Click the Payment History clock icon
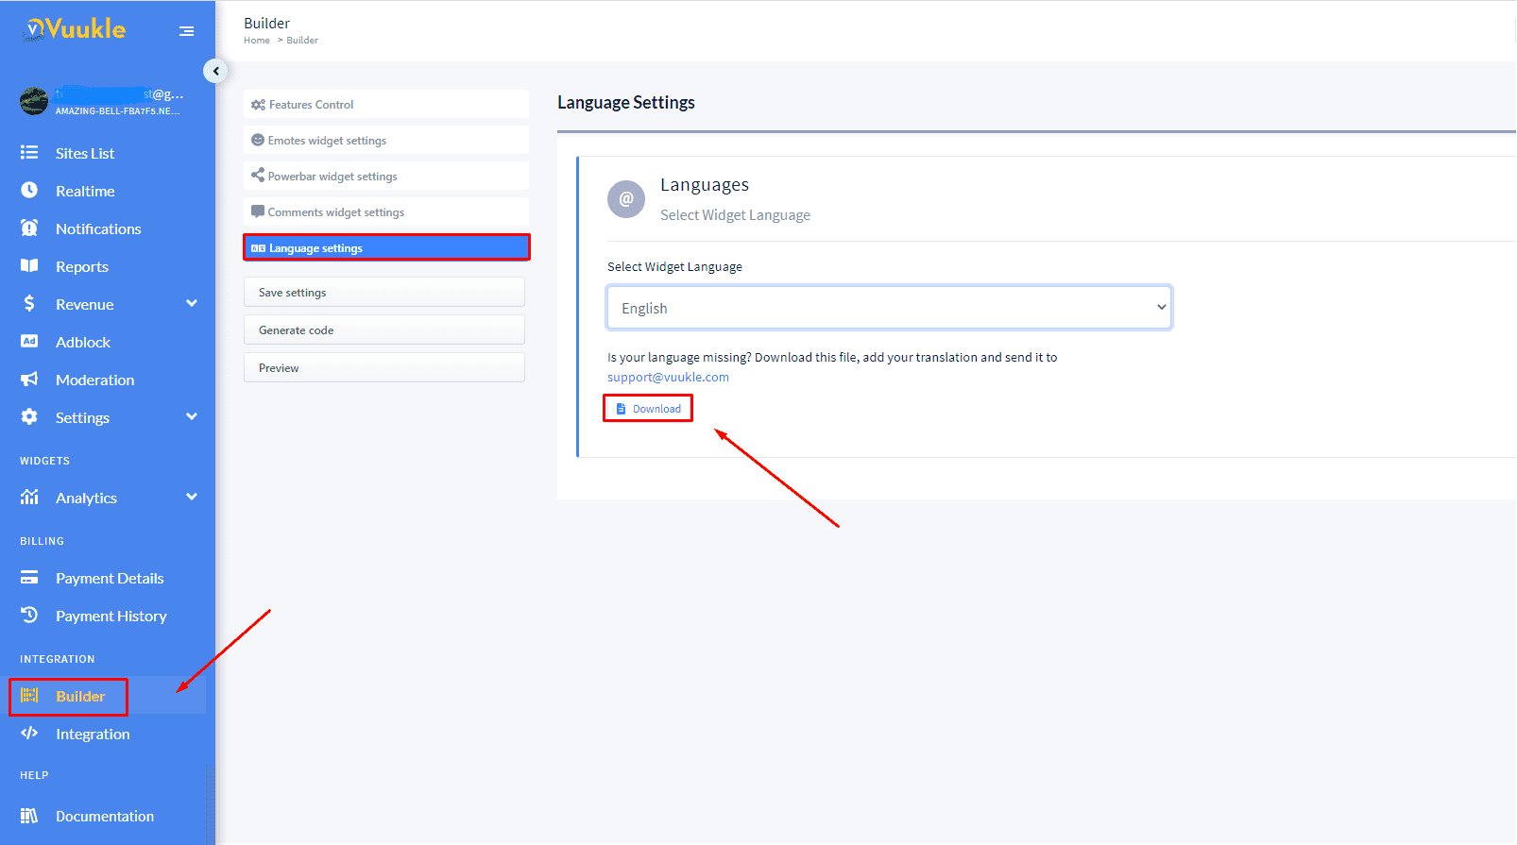 click(x=29, y=616)
